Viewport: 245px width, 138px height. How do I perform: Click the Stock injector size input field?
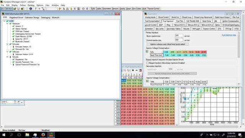pos(179,36)
